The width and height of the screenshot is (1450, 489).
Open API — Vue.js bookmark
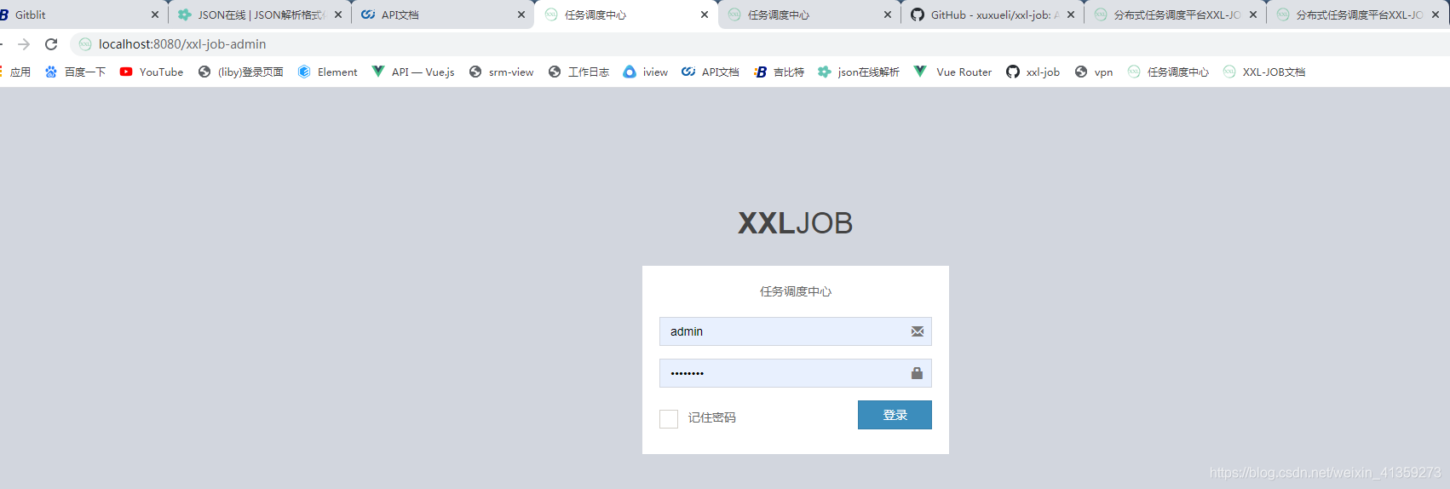413,72
